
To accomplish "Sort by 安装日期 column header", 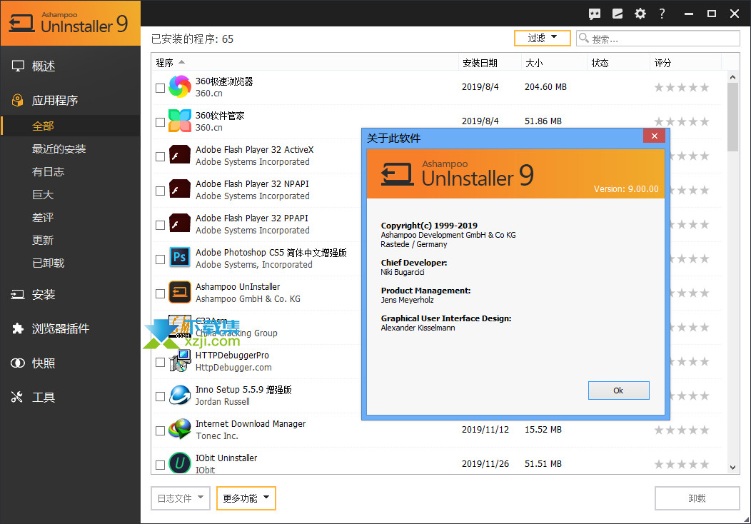I will click(x=490, y=63).
